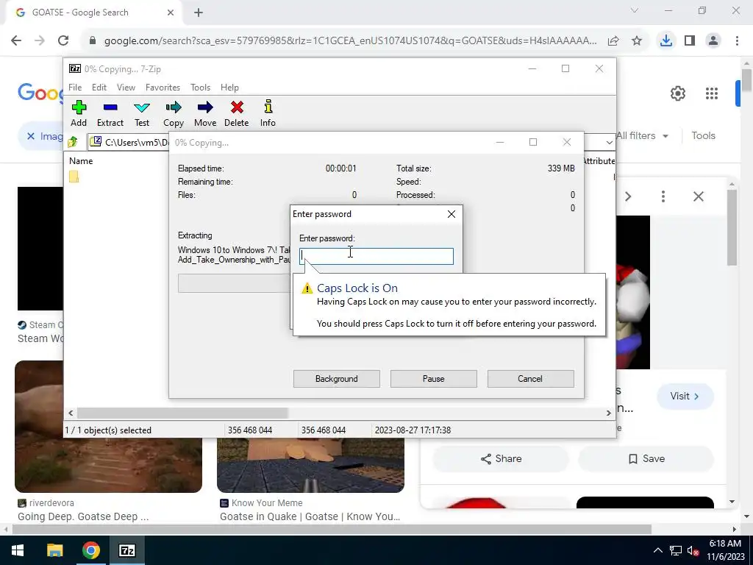753x565 pixels.
Task: Open the View menu in 7-Zip
Action: [x=126, y=88]
